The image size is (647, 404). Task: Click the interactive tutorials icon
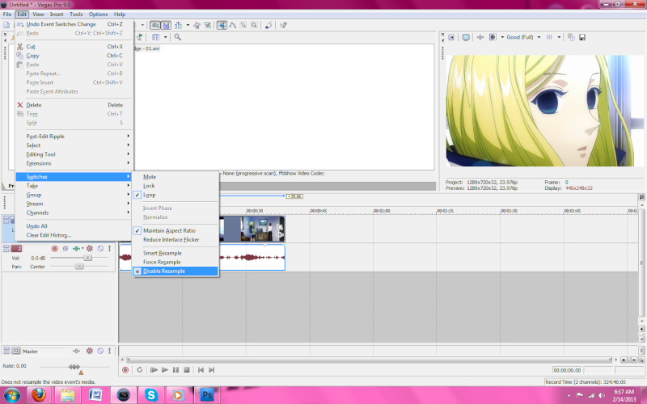269,26
